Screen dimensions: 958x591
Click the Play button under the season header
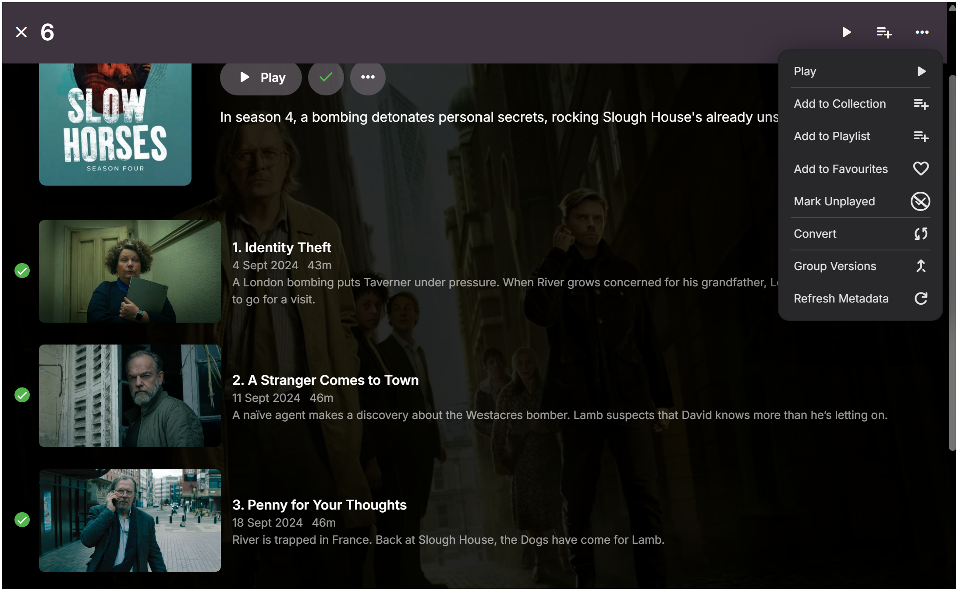pyautogui.click(x=261, y=77)
